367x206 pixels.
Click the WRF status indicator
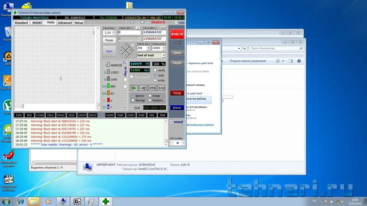point(72,115)
